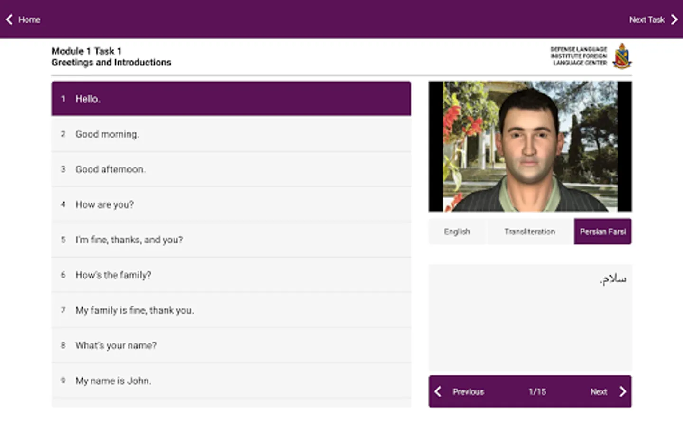The image size is (683, 427).
Task: Click the 'Greetings and Introductions' subtitle
Action: click(111, 63)
